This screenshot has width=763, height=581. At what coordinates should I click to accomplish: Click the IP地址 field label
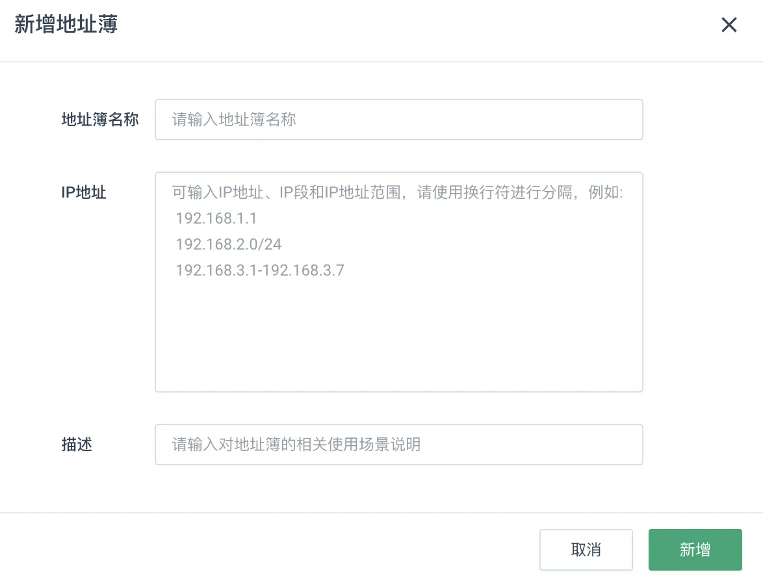pyautogui.click(x=84, y=192)
